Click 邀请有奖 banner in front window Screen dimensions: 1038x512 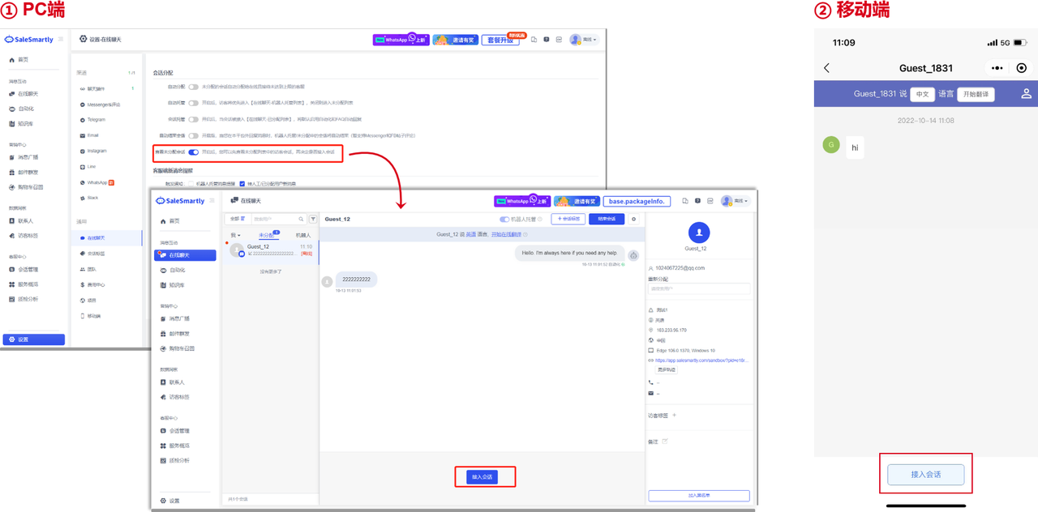pos(577,200)
